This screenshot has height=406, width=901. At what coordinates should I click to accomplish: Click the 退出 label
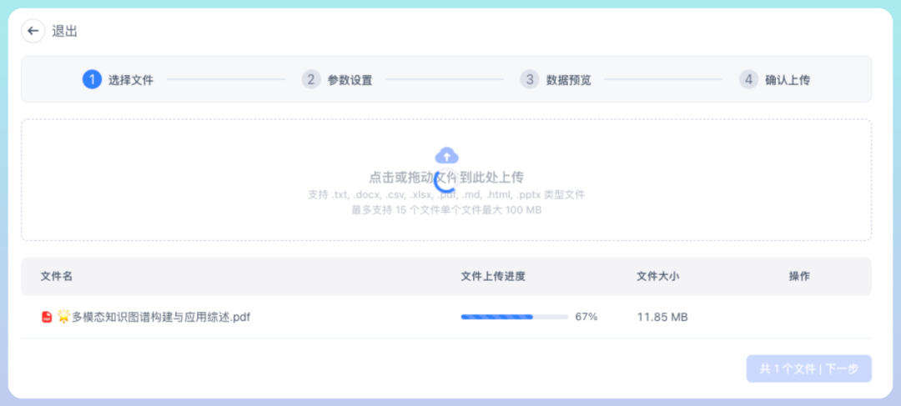(64, 31)
